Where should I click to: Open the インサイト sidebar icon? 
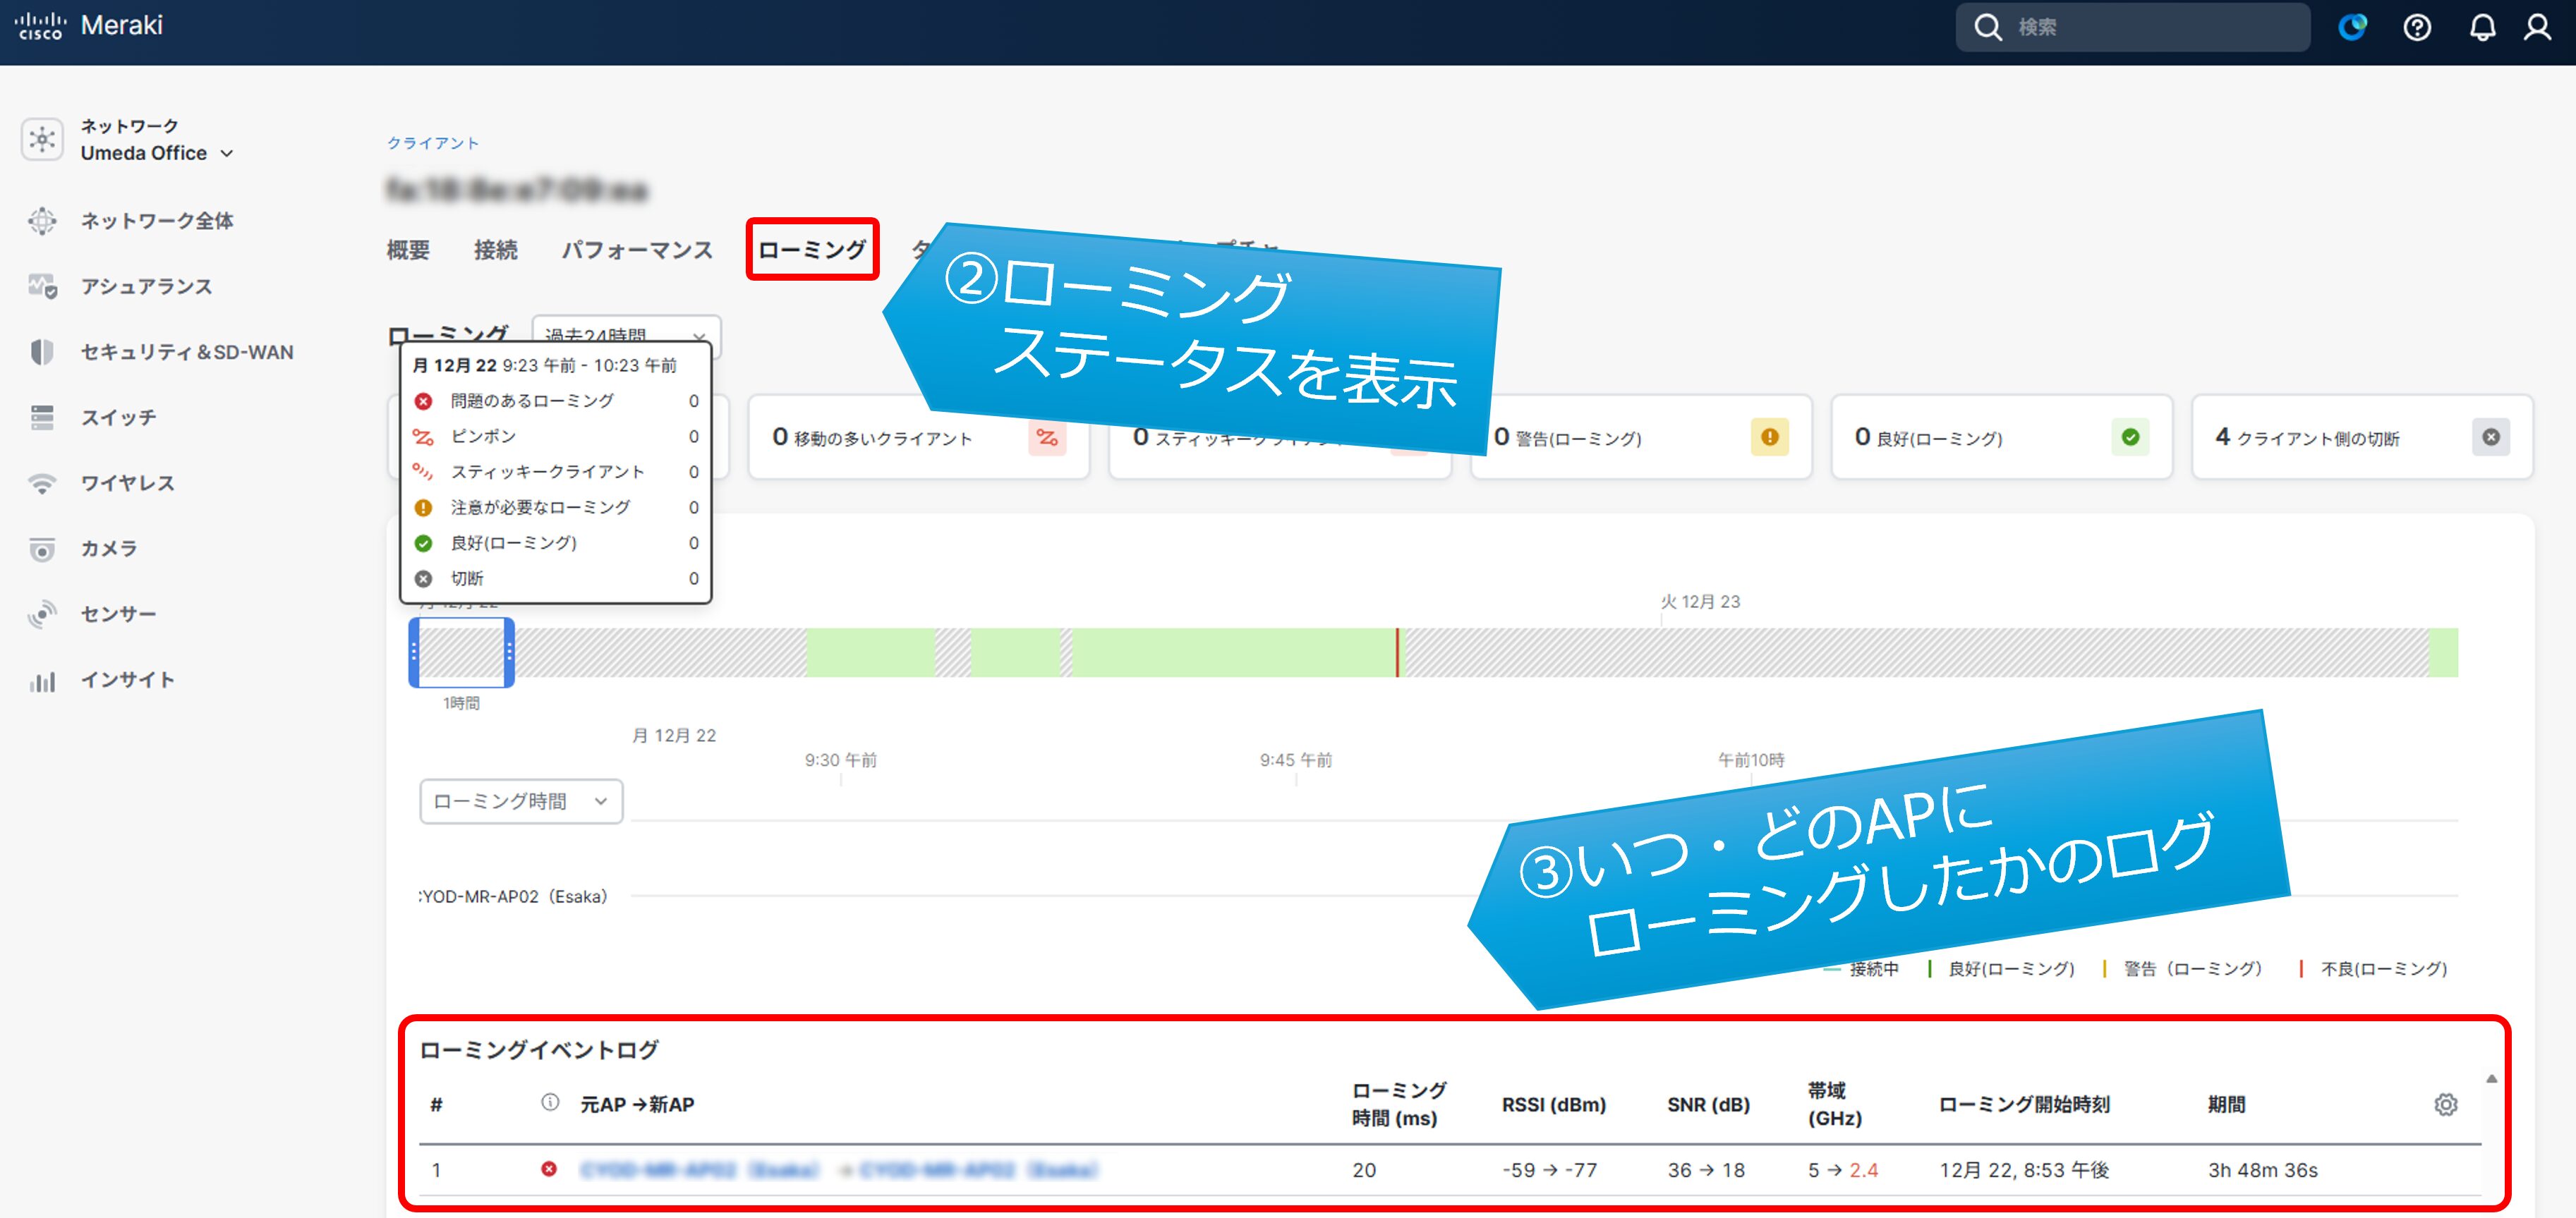41,679
